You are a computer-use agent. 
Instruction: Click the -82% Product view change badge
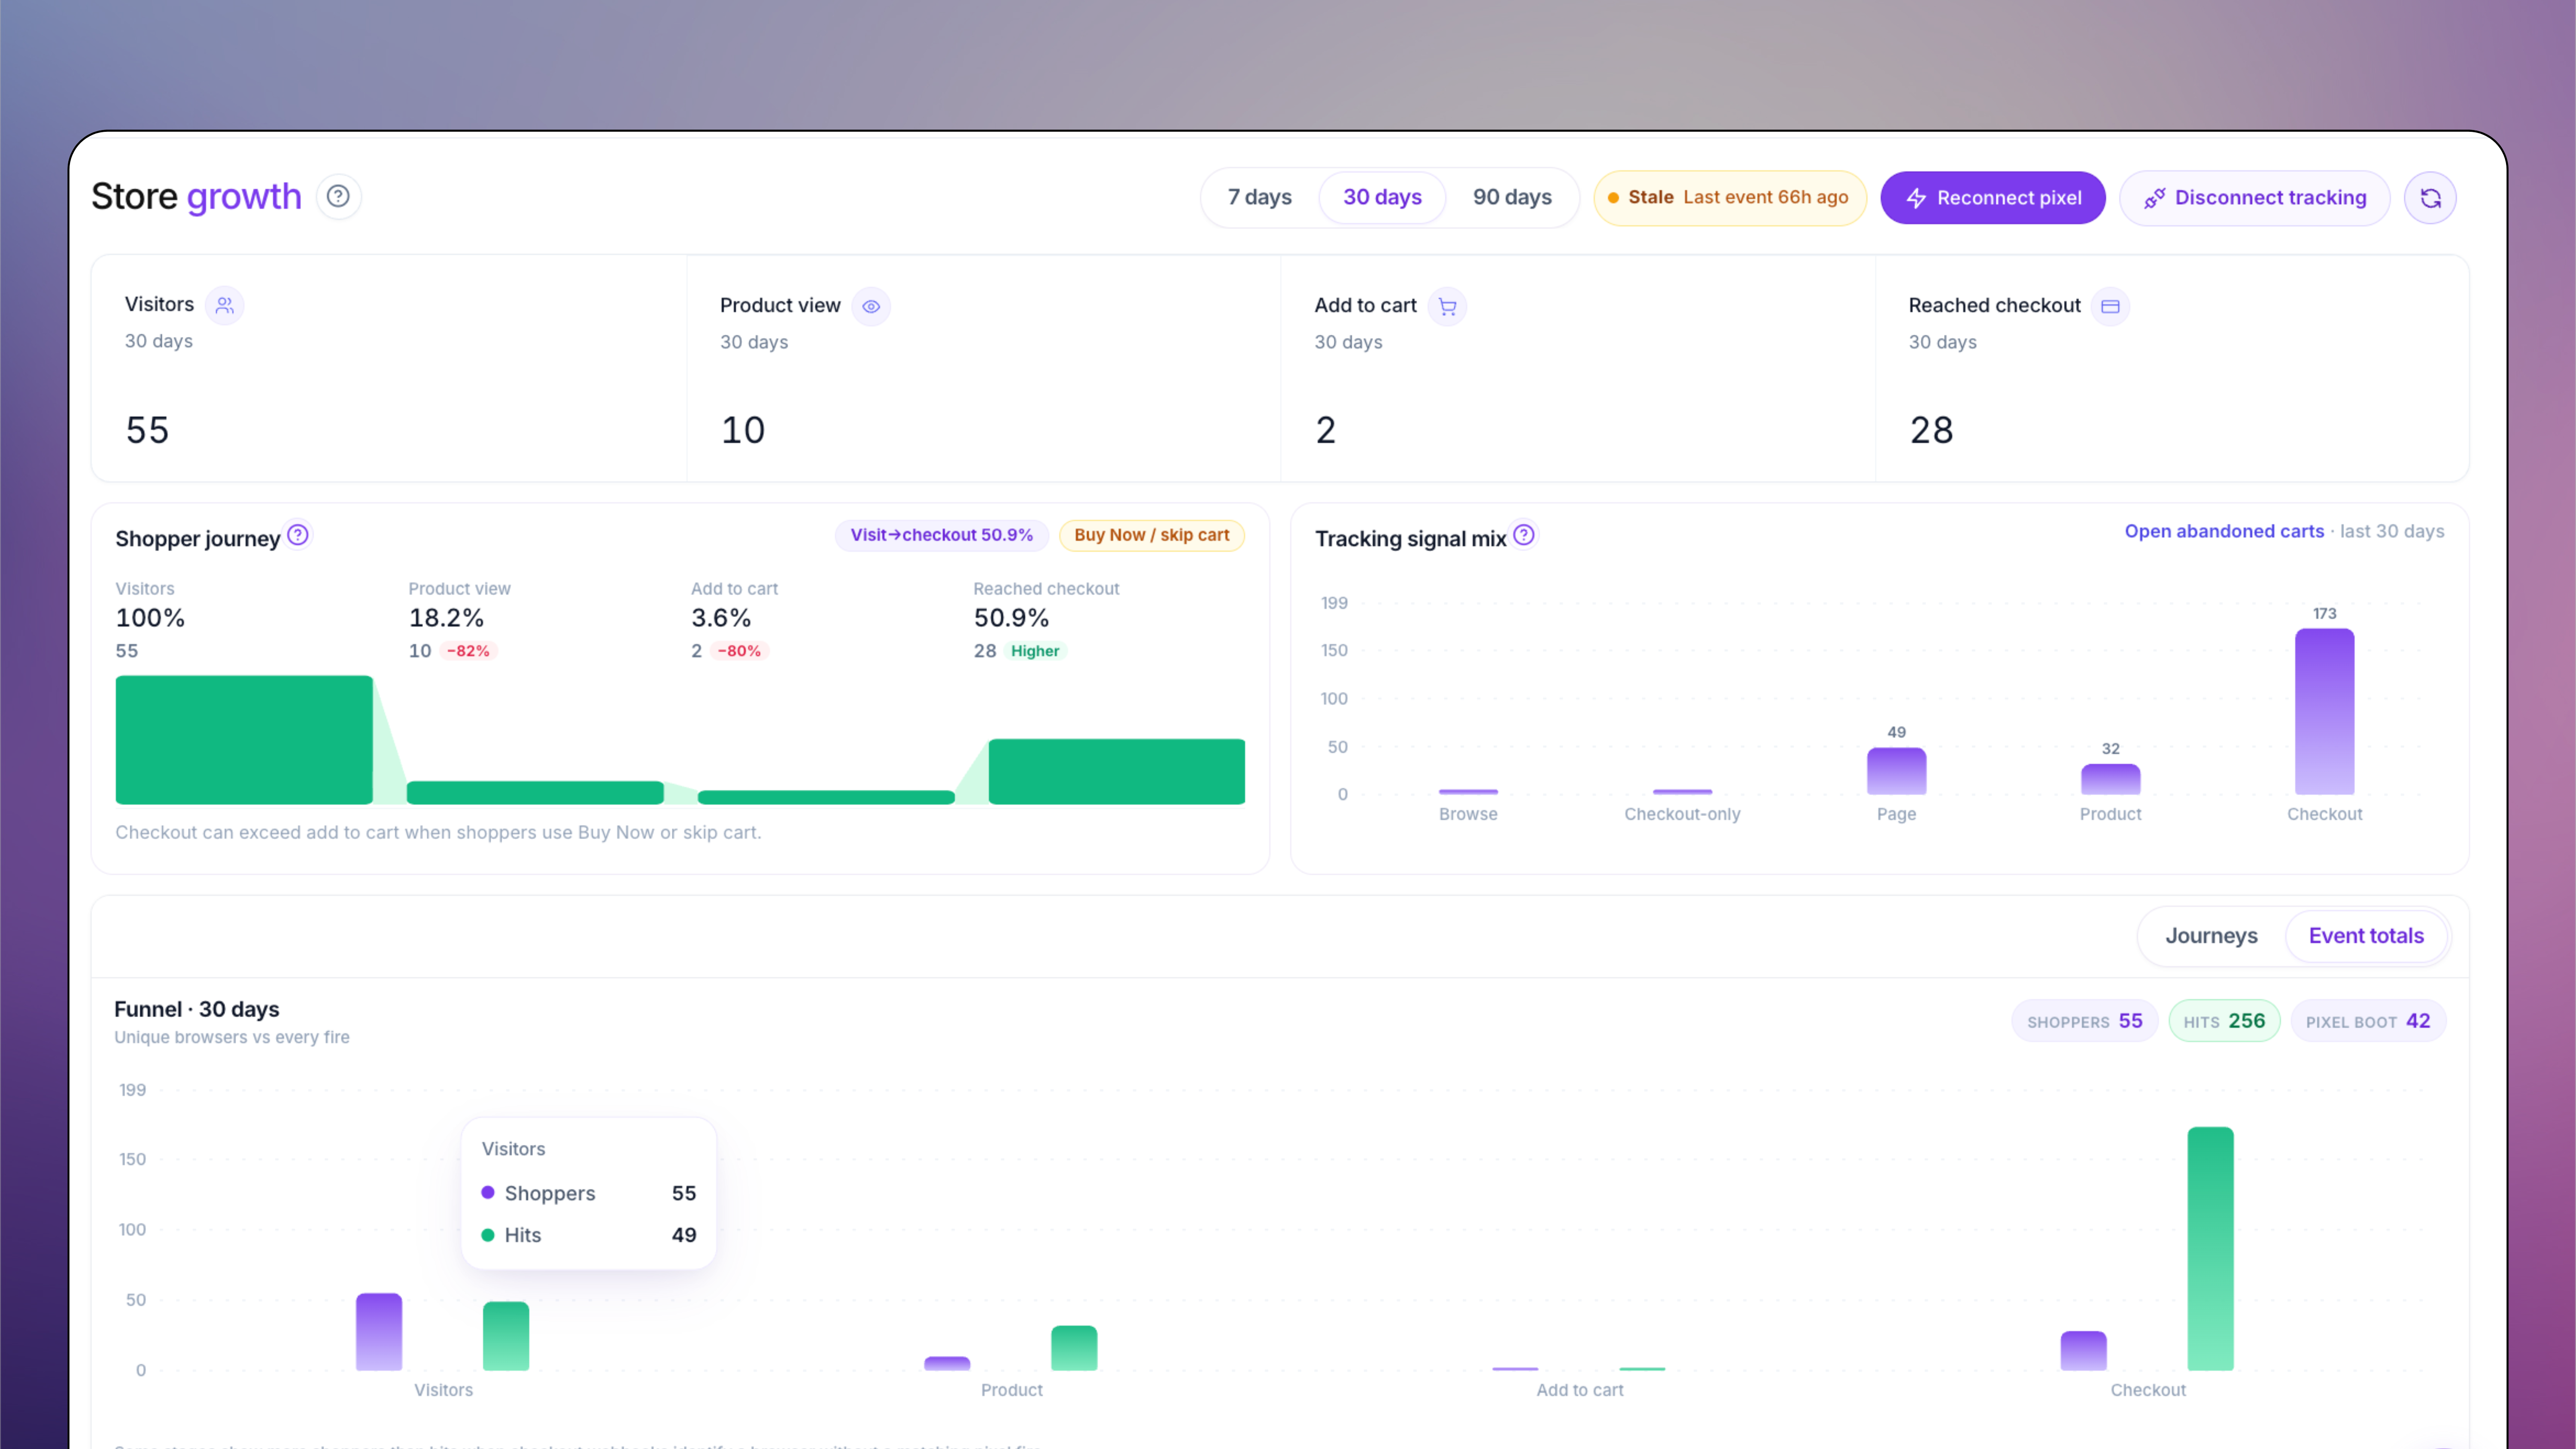click(468, 651)
